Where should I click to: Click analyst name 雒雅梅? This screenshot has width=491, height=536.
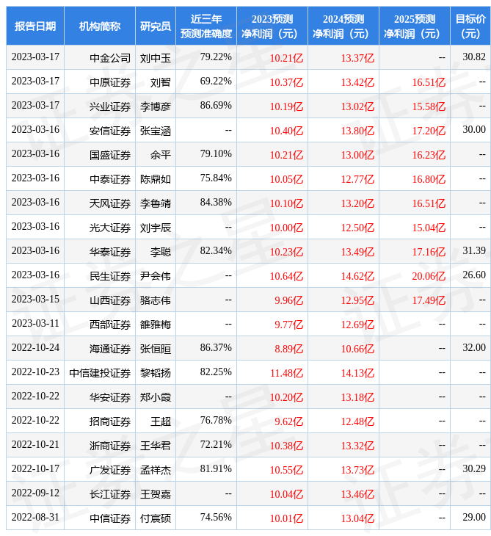(x=156, y=325)
